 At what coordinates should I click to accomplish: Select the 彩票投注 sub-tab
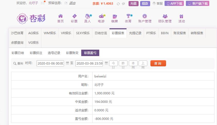click(x=36, y=53)
